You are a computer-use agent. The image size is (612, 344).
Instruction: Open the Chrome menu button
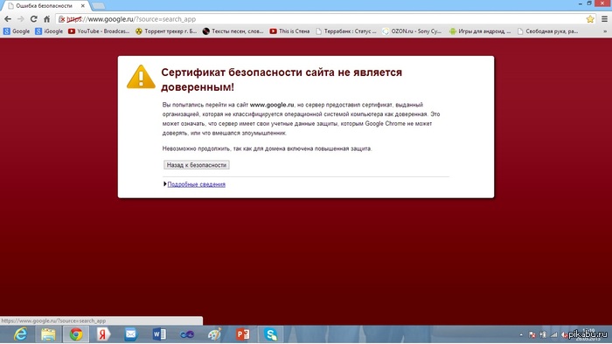[x=604, y=18]
